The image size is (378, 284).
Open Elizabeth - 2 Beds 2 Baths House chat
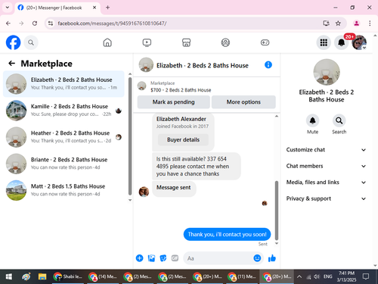64,83
